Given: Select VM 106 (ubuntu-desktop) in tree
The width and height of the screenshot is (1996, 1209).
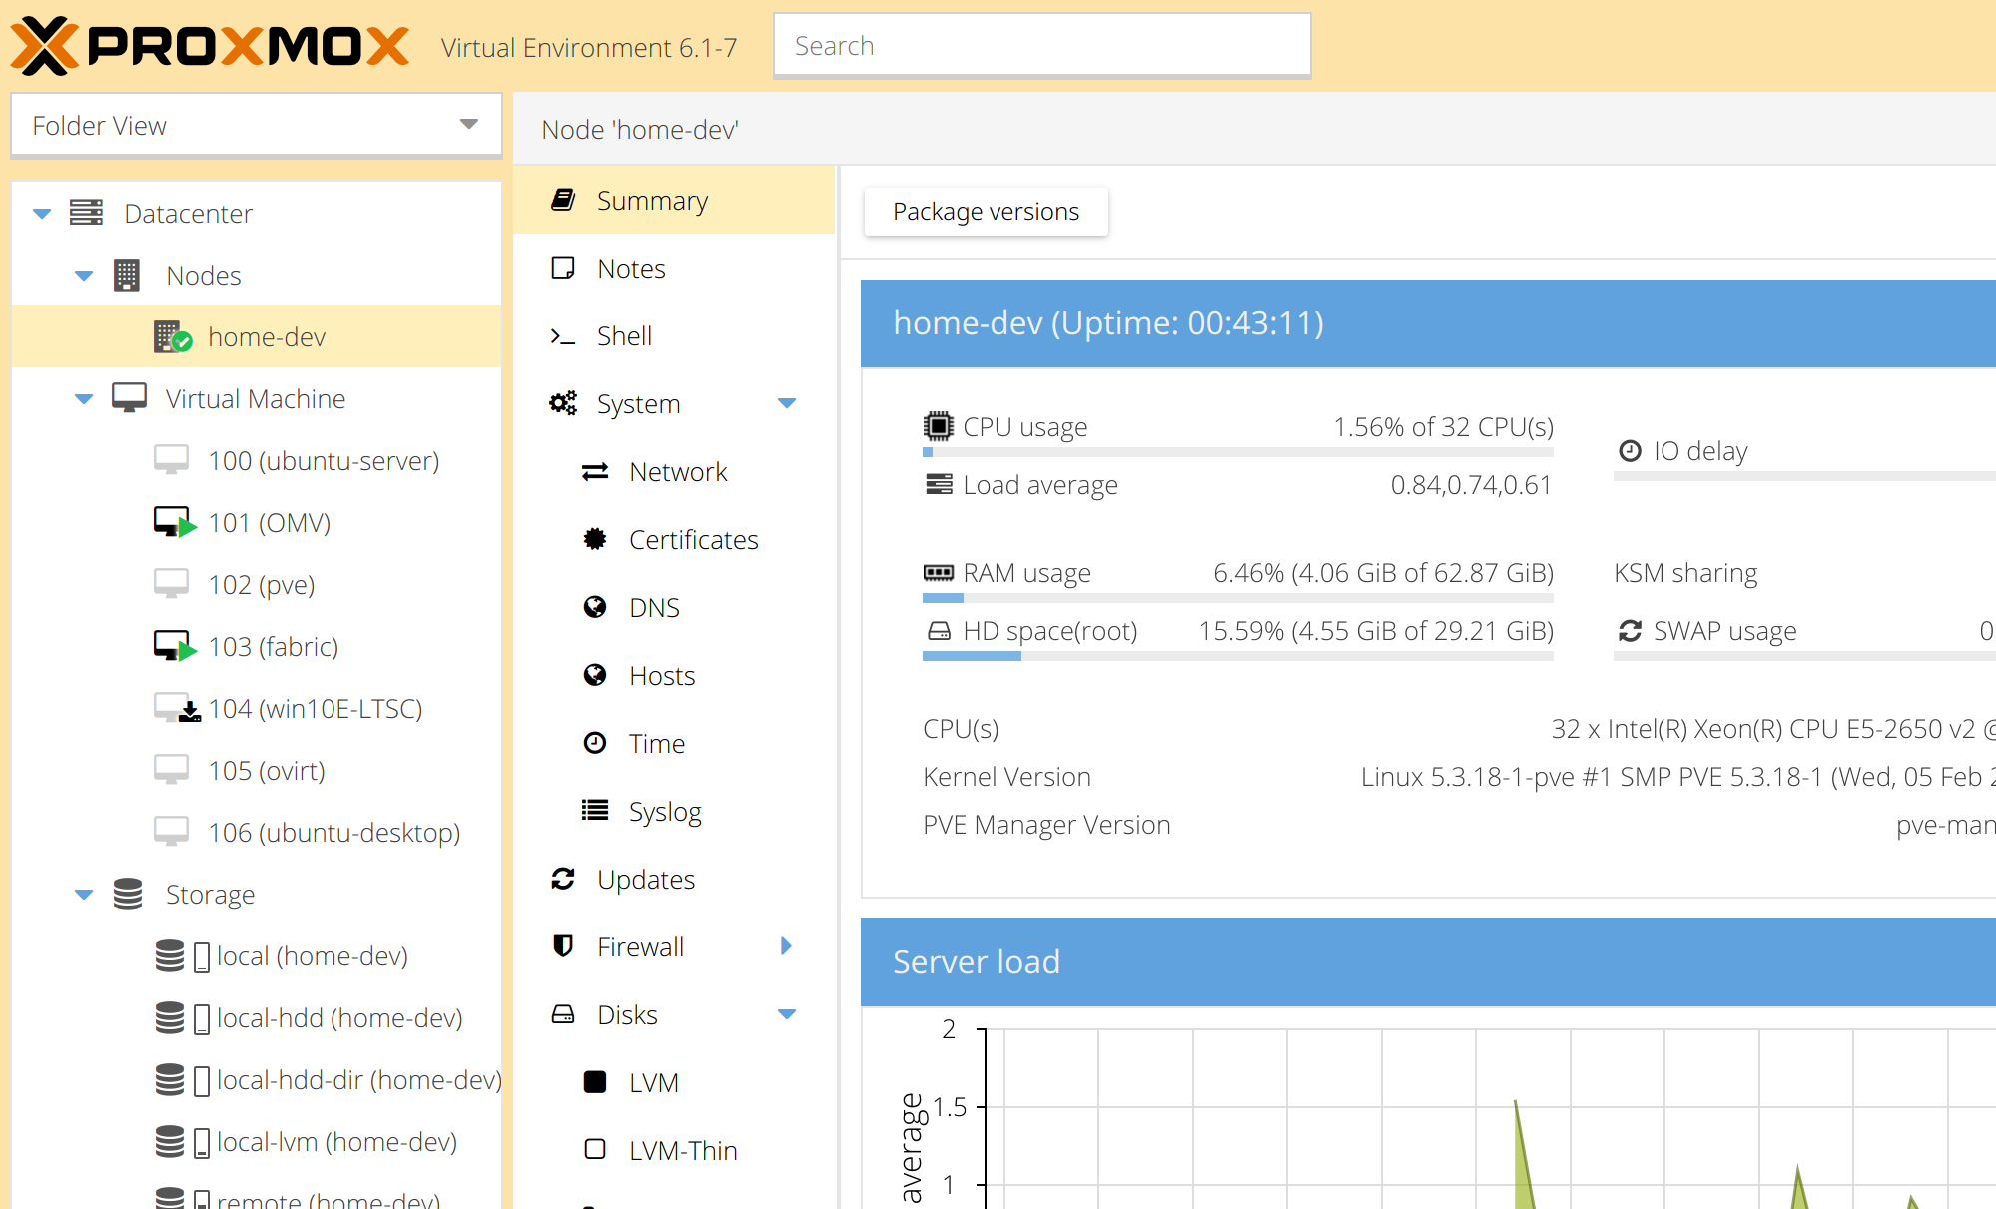Looking at the screenshot, I should [x=257, y=832].
